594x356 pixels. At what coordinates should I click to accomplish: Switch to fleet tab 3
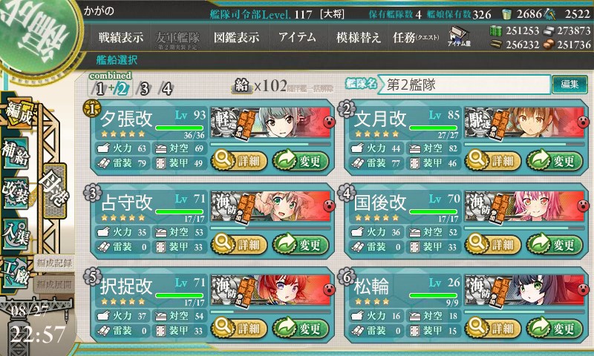[144, 89]
